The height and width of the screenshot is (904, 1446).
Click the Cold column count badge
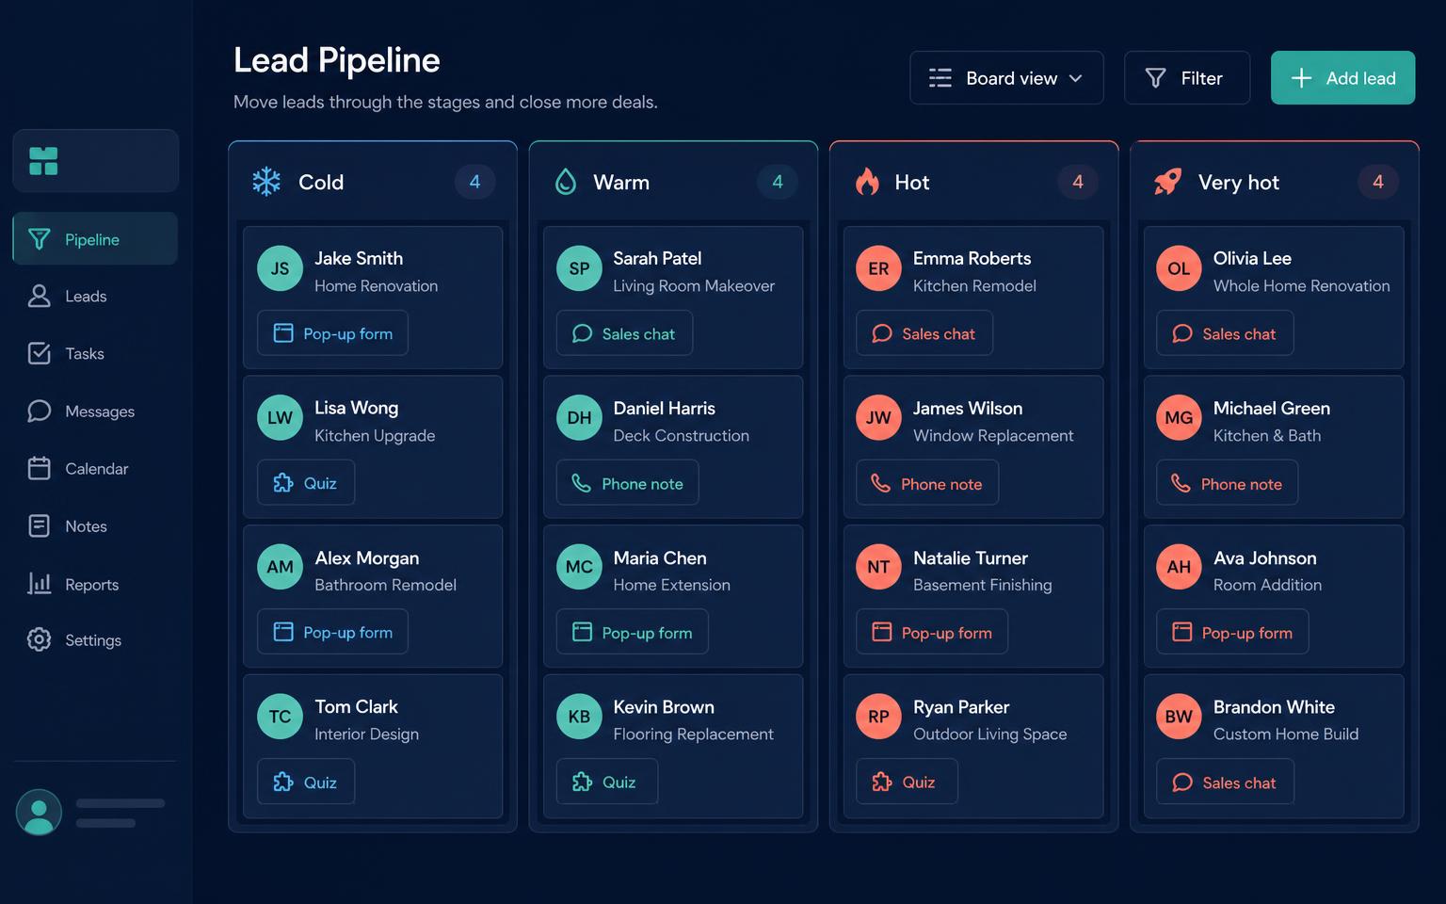click(x=475, y=182)
